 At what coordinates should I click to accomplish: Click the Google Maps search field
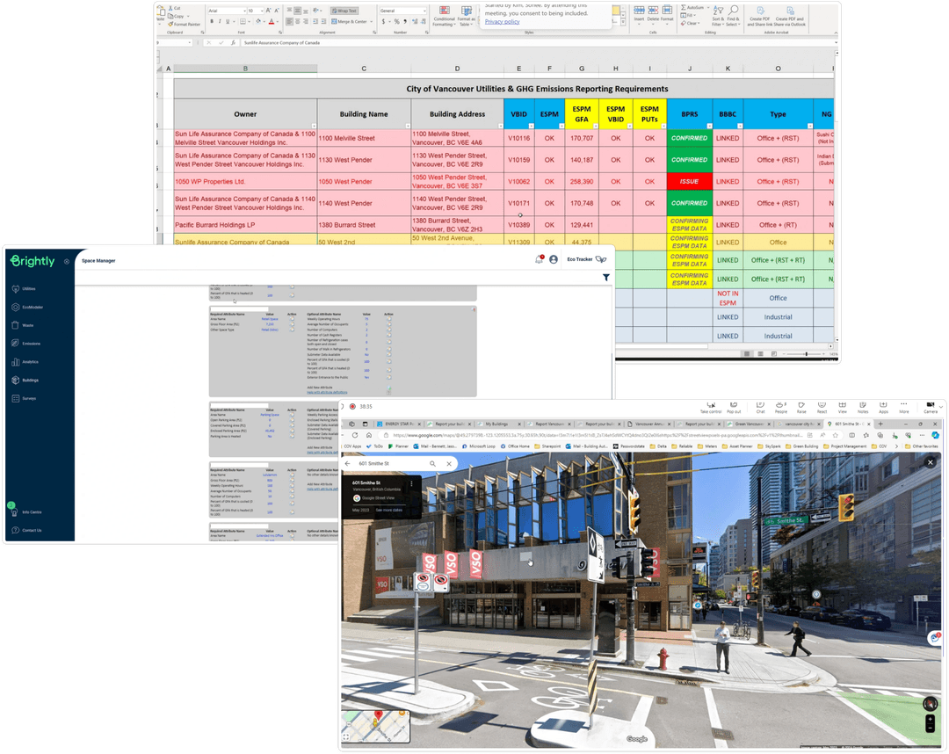392,463
